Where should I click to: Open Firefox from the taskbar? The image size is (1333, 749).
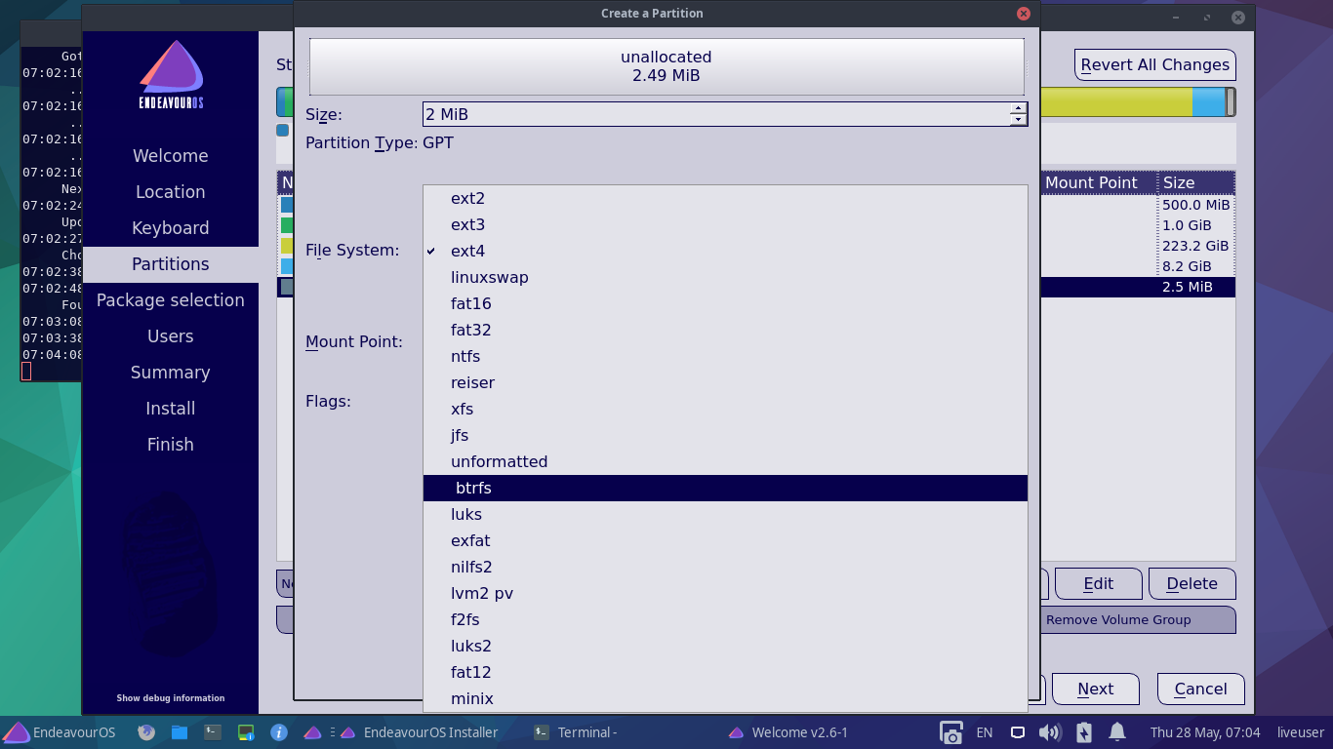pyautogui.click(x=146, y=732)
